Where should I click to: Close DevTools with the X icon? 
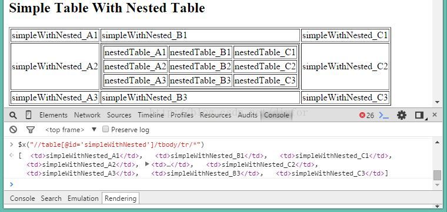(x=435, y=115)
